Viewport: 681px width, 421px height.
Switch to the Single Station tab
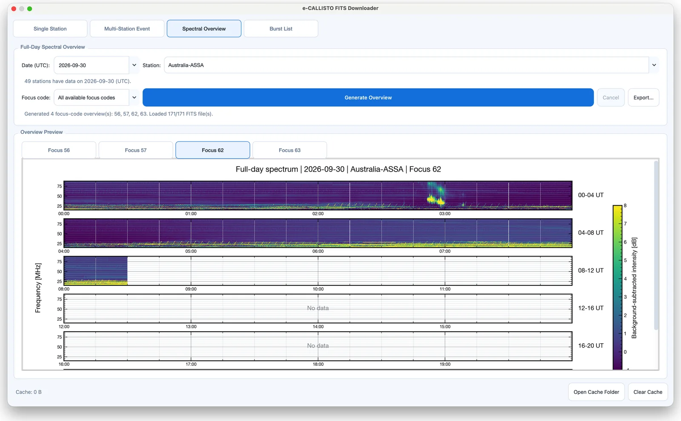[50, 29]
